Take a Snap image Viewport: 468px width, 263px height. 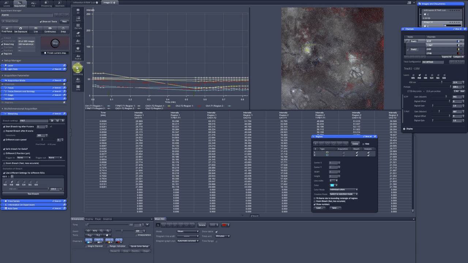[63, 30]
